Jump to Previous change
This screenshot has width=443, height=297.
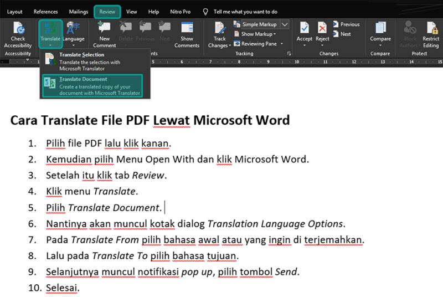[346, 24]
